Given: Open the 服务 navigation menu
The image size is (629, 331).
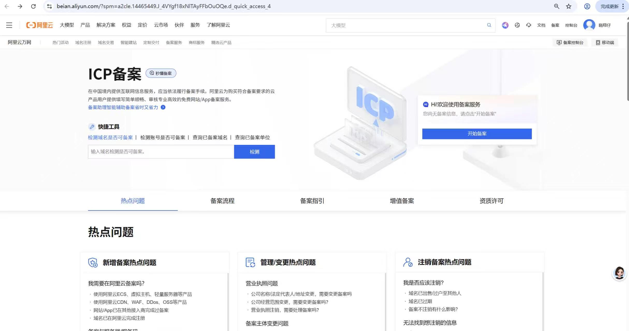Looking at the screenshot, I should click(195, 25).
